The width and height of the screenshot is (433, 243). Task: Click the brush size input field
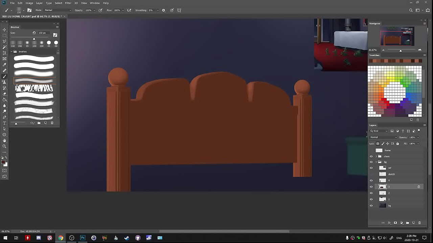pos(44,33)
